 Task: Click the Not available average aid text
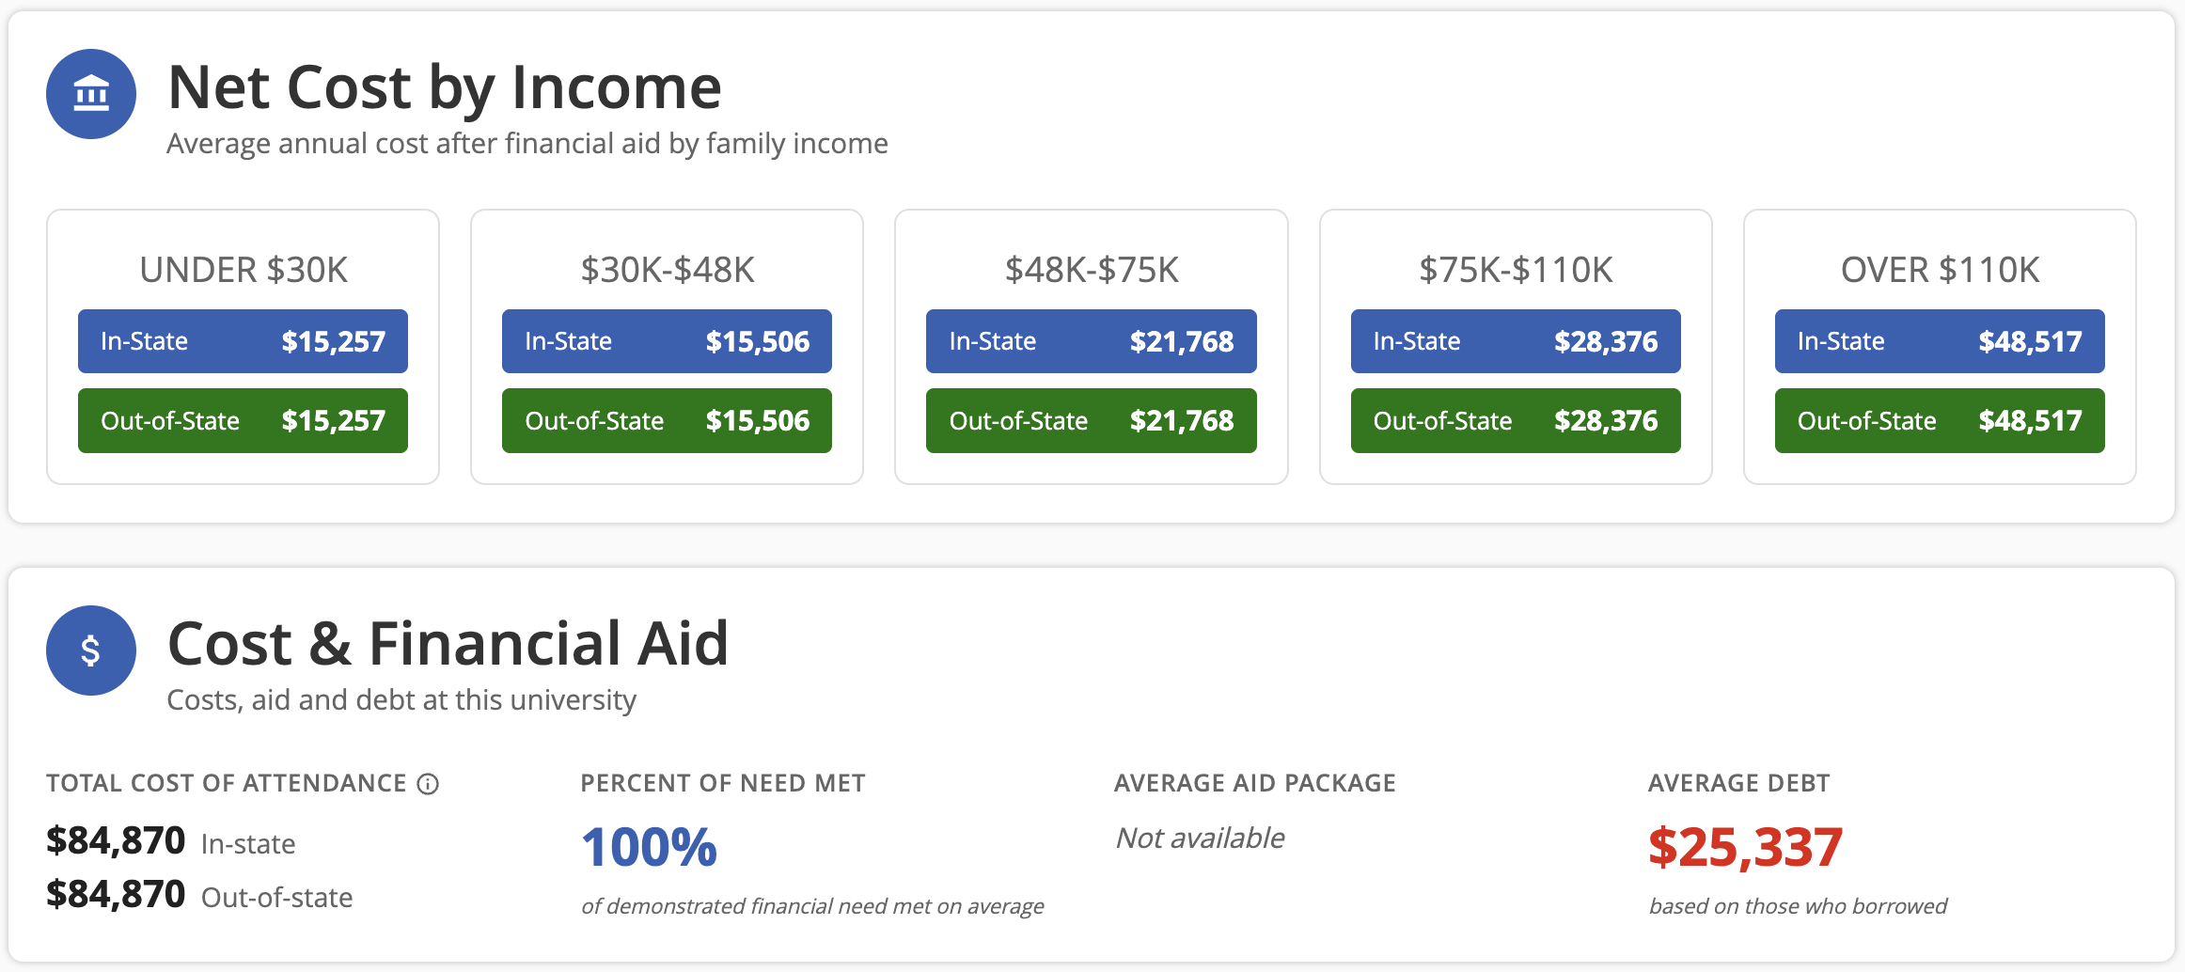pyautogui.click(x=1200, y=838)
